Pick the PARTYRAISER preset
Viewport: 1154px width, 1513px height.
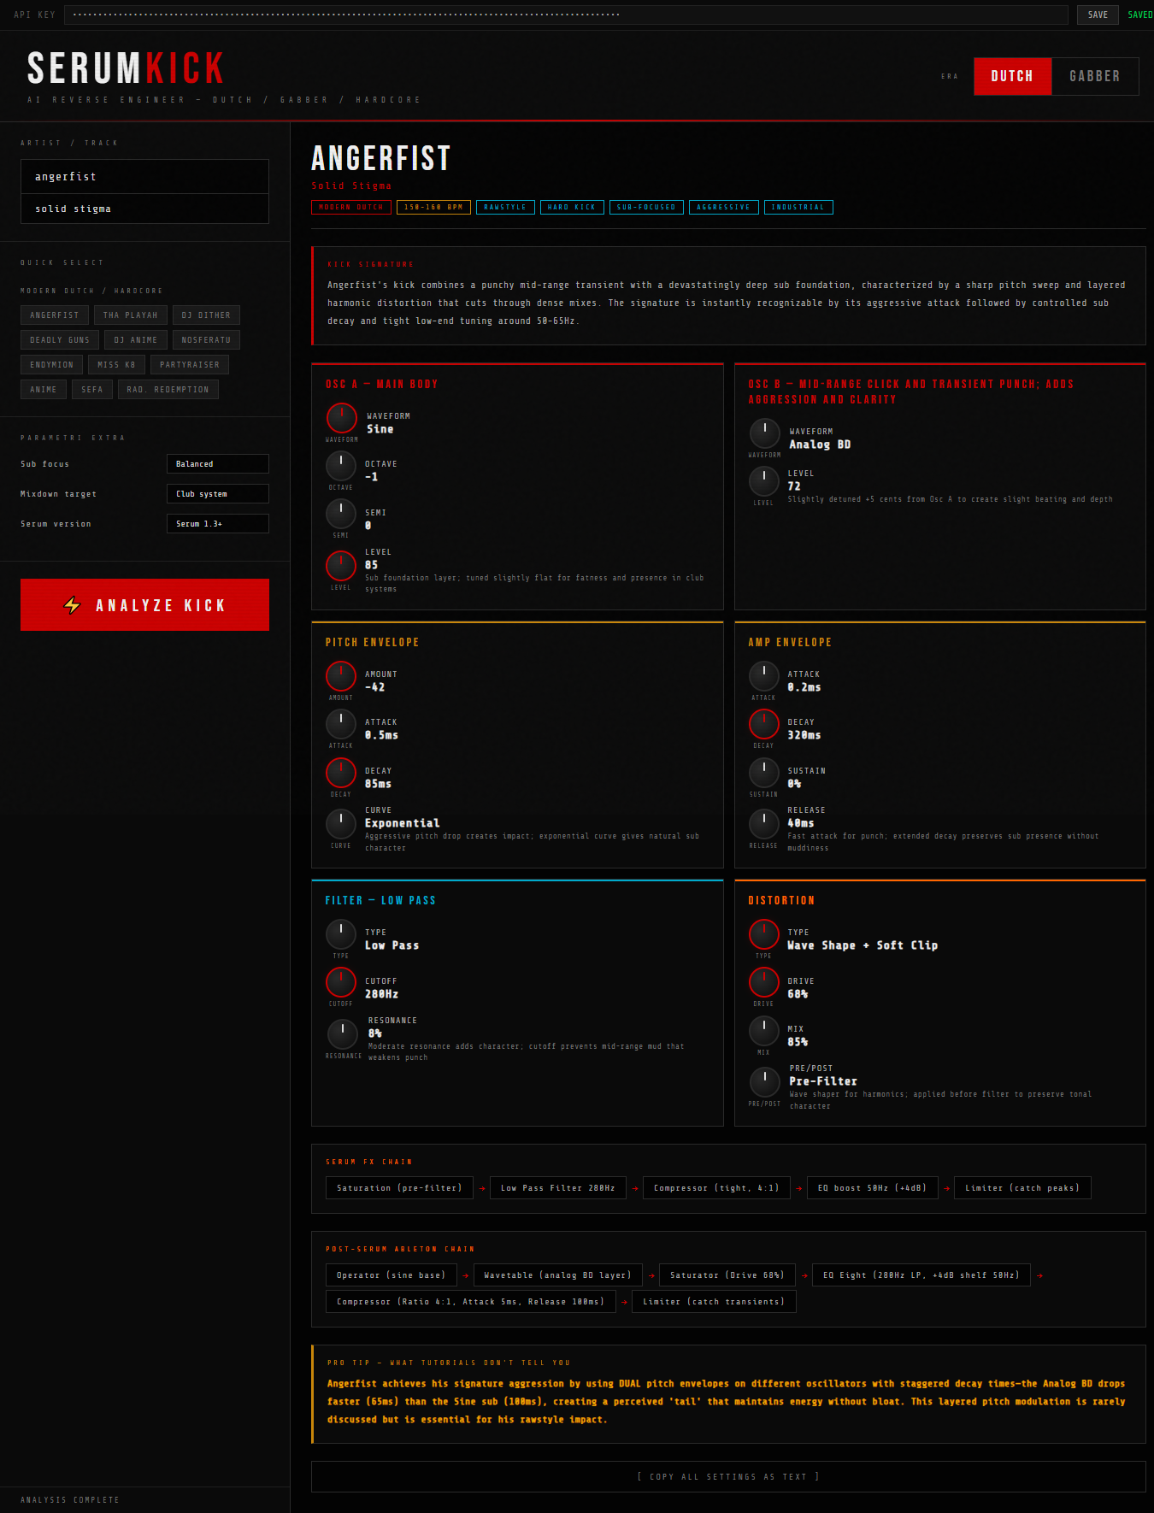[190, 365]
